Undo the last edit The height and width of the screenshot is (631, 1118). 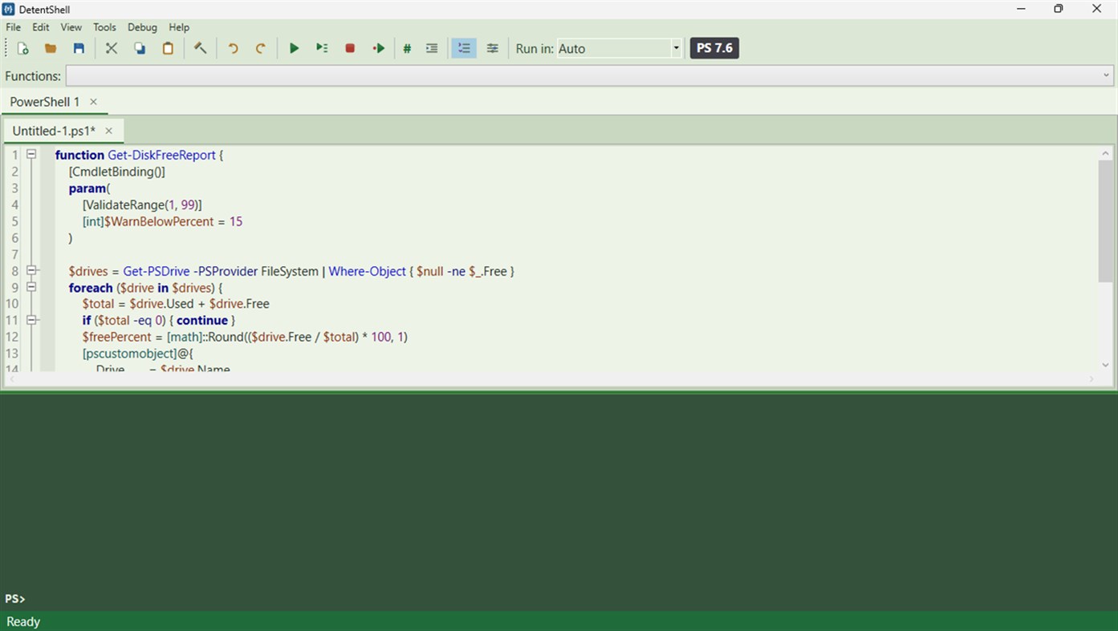(233, 48)
